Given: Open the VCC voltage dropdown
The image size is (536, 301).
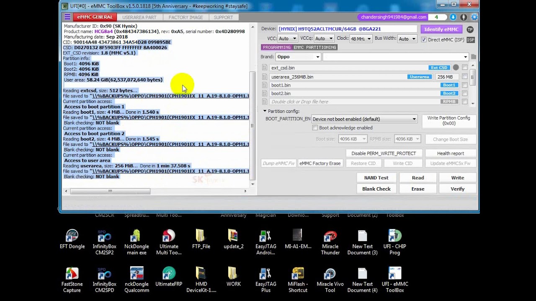Looking at the screenshot, I should tap(288, 38).
